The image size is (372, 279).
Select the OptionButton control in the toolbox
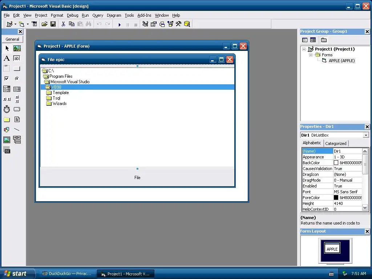pos(17,78)
